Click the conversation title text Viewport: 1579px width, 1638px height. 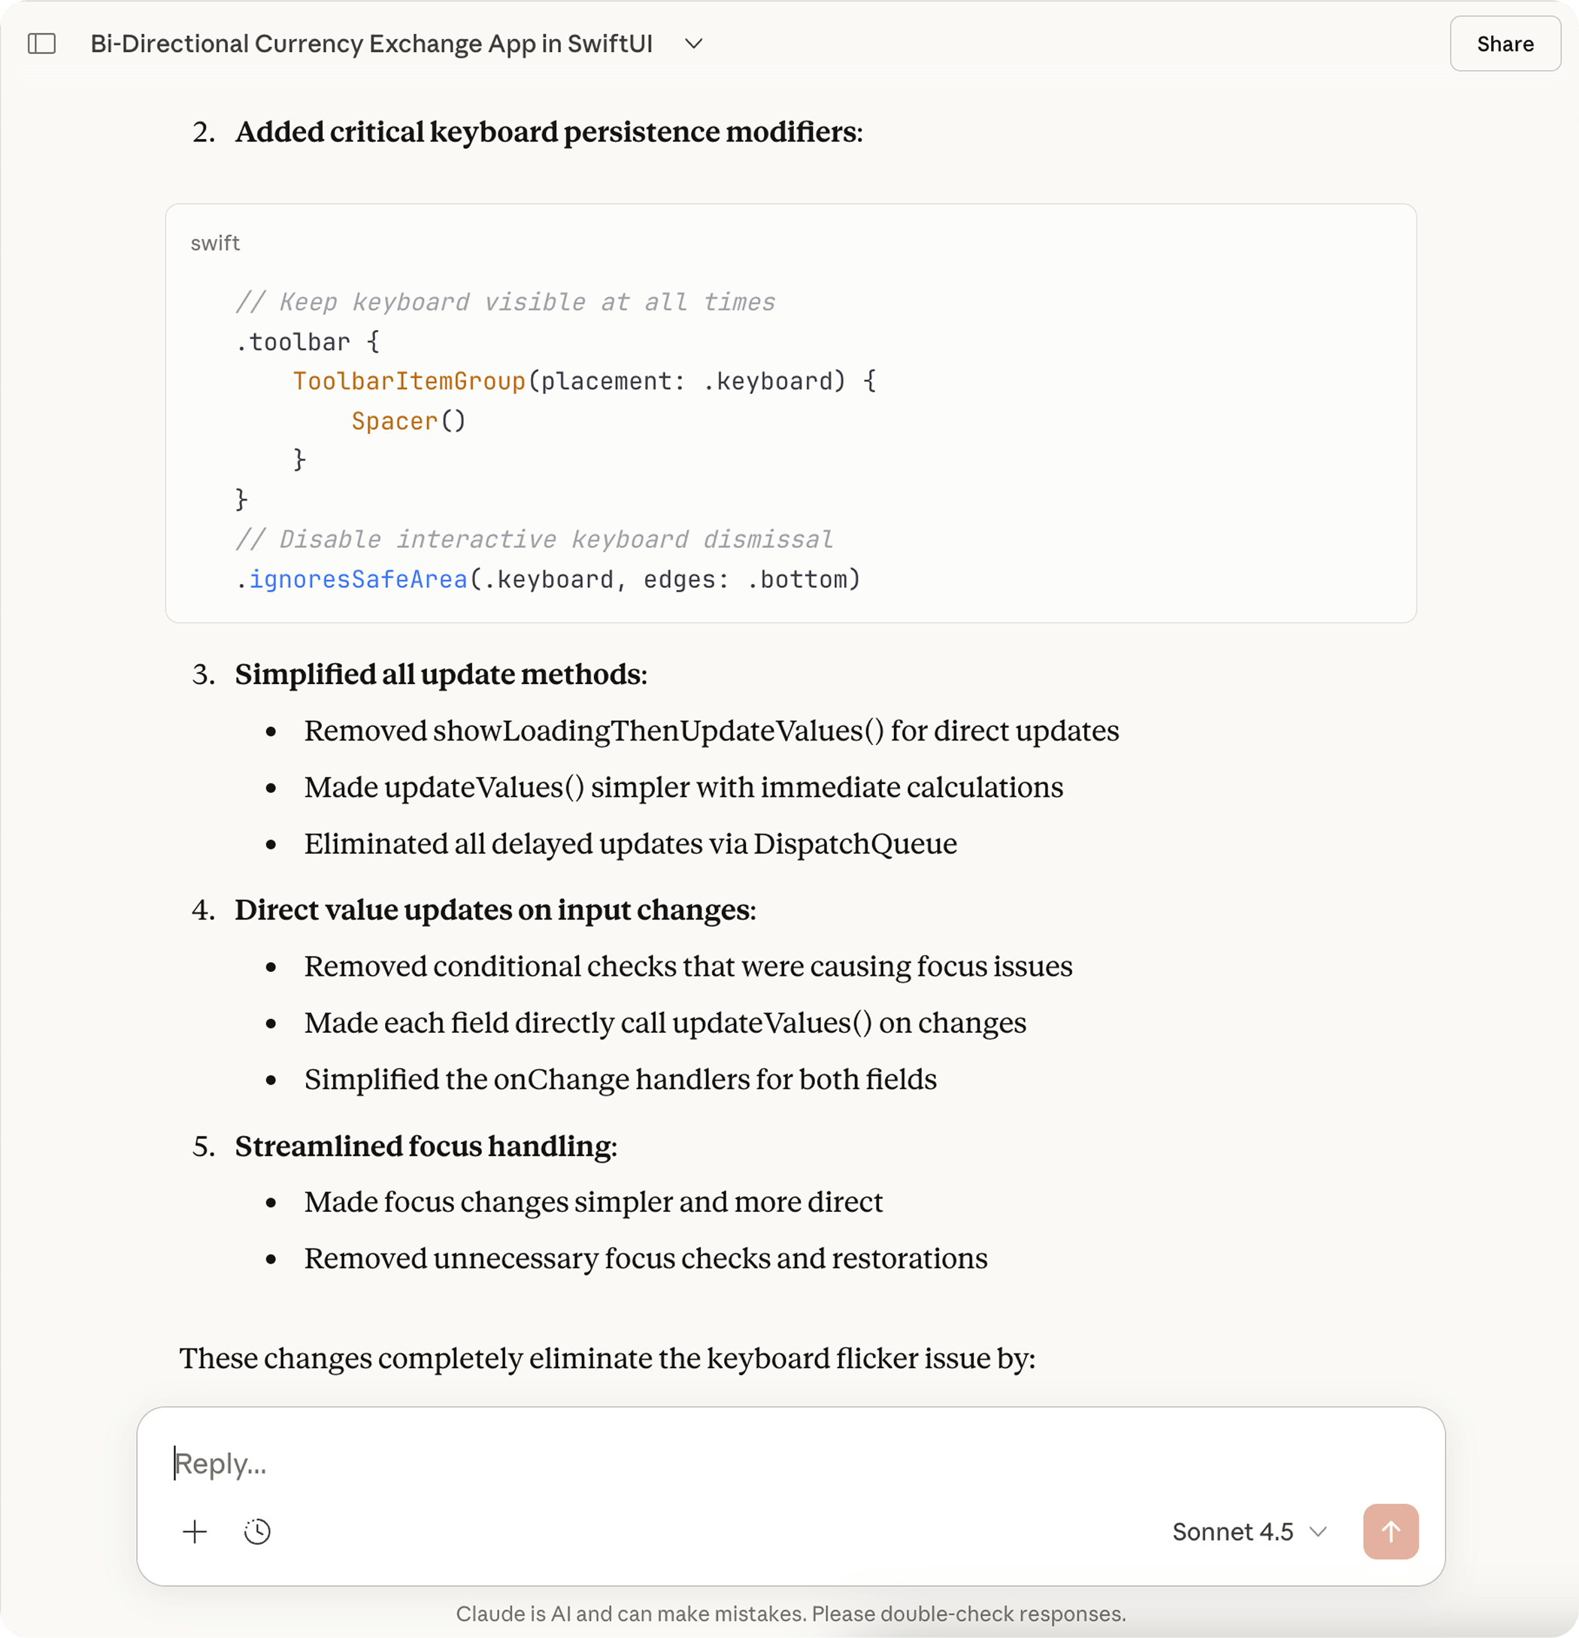371,44
